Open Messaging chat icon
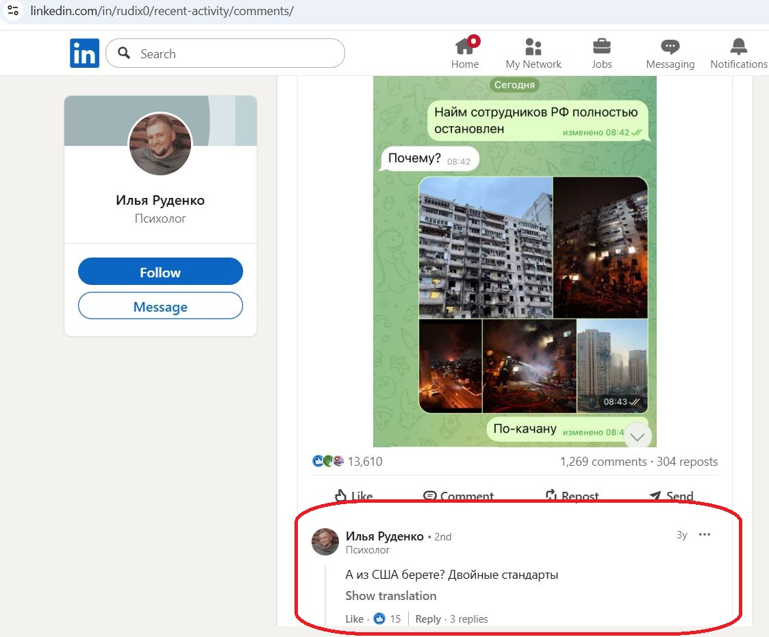This screenshot has height=637, width=769. 670,47
